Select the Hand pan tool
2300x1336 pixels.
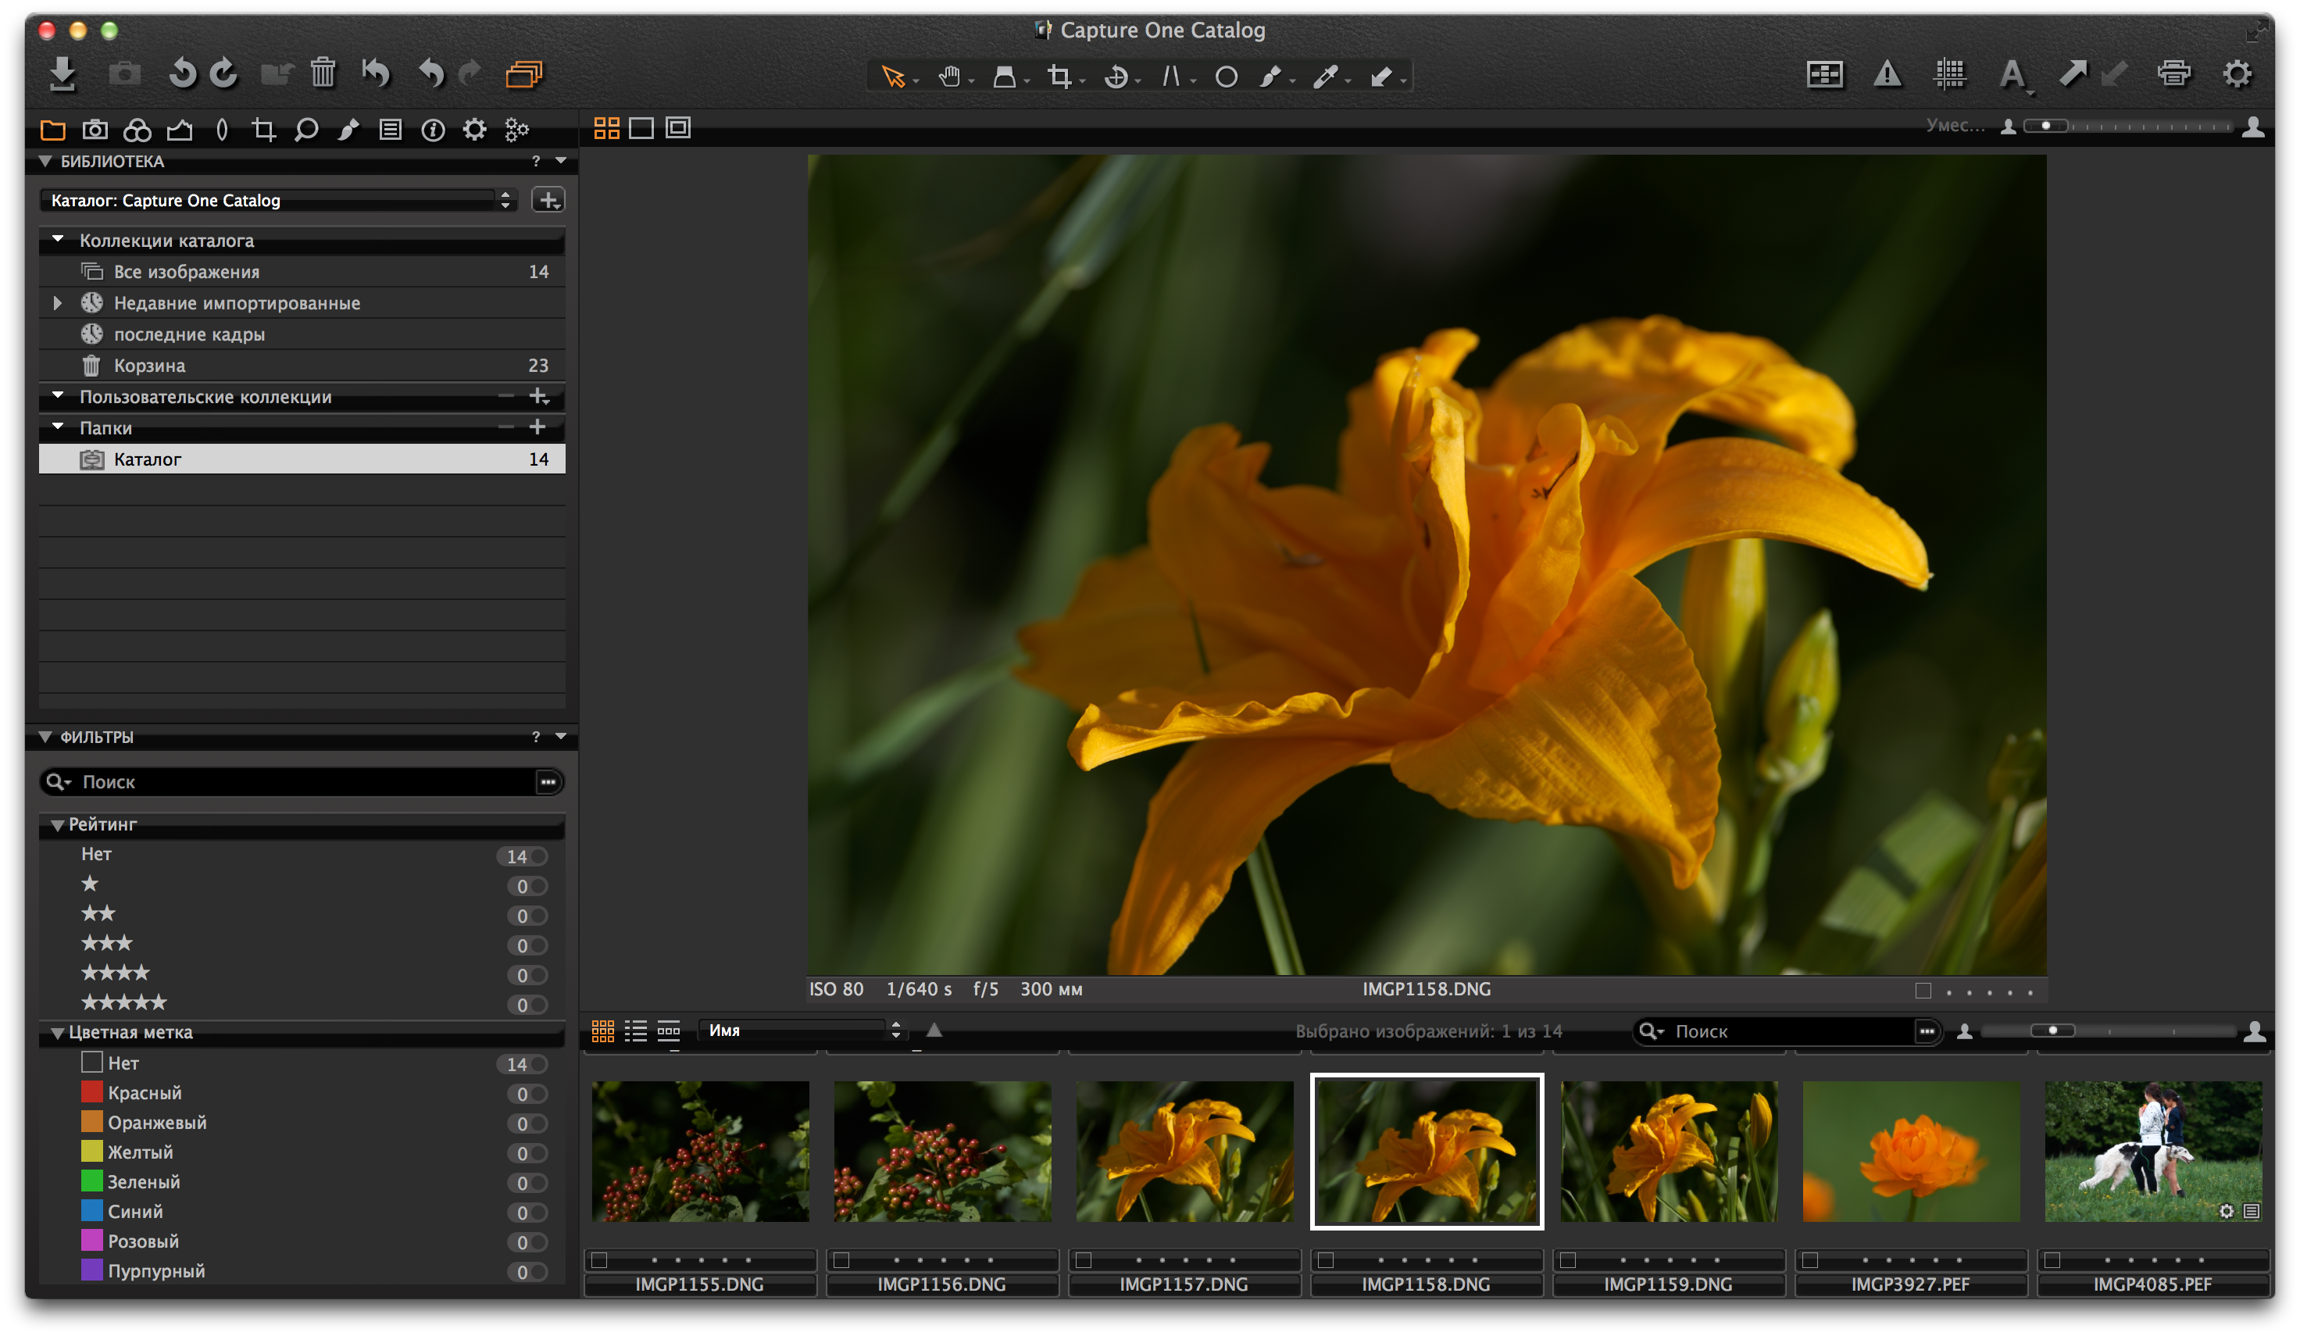[949, 77]
